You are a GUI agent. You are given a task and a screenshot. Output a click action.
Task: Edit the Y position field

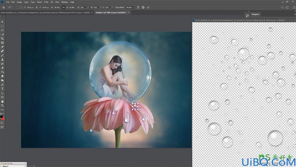(45, 7)
